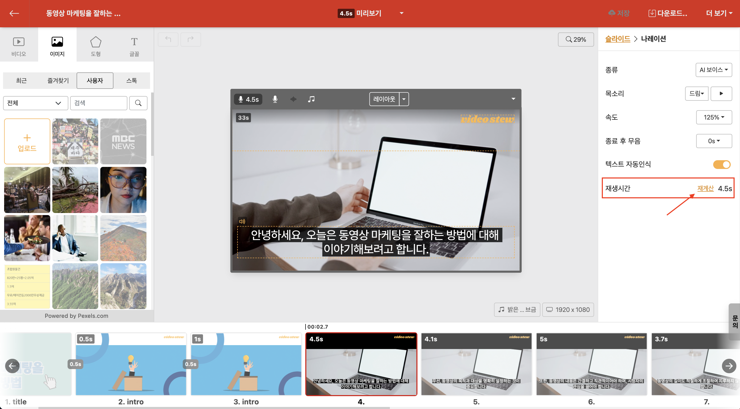Click the 1920 x 1080 resolution button
The image size is (740, 409).
pyautogui.click(x=568, y=310)
